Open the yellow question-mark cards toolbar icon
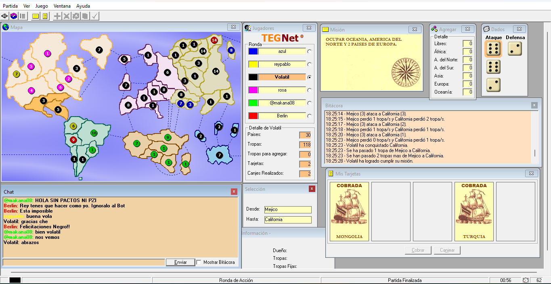Image resolution: width=551 pixels, height=284 pixels. pos(45,16)
